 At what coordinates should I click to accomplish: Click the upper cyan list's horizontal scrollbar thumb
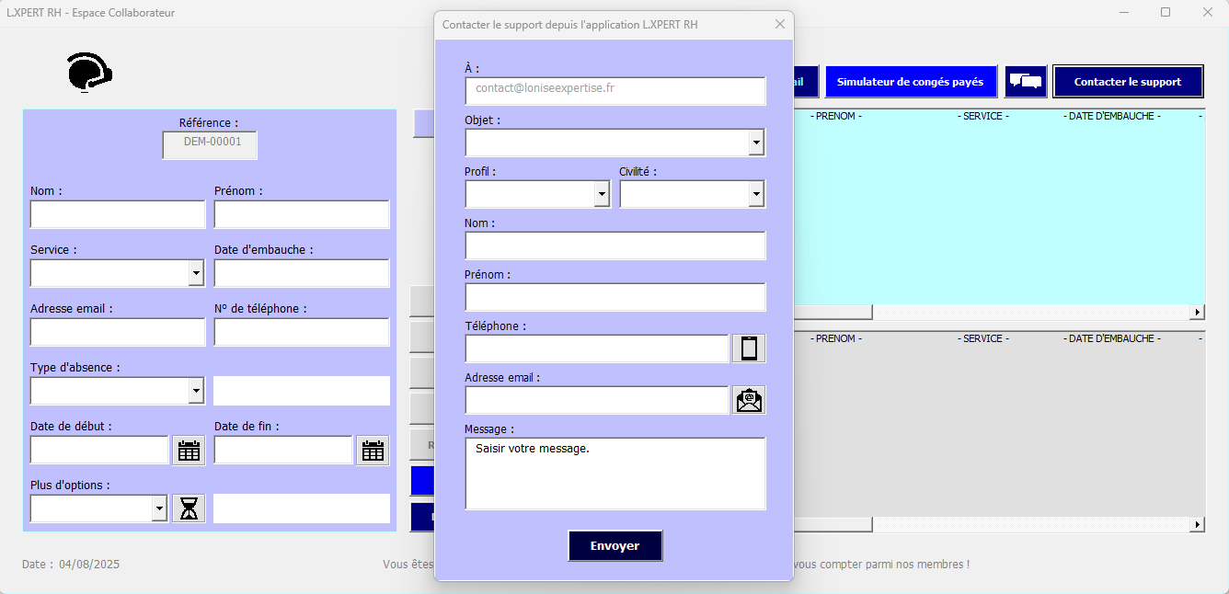pyautogui.click(x=832, y=313)
